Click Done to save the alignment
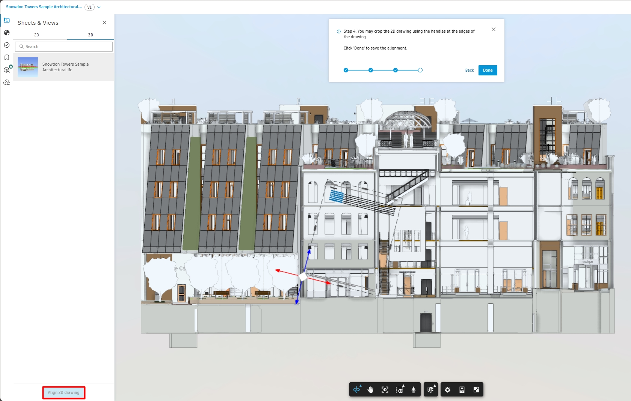The height and width of the screenshot is (401, 631). coord(488,70)
